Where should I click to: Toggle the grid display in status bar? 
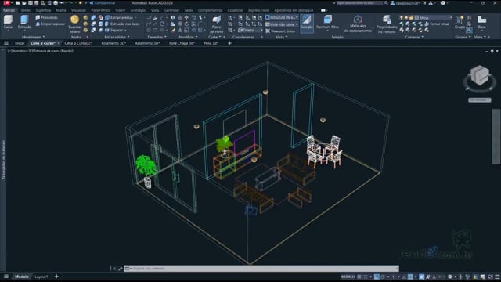pos(359,277)
